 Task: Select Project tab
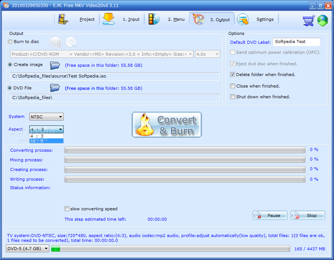87,19
